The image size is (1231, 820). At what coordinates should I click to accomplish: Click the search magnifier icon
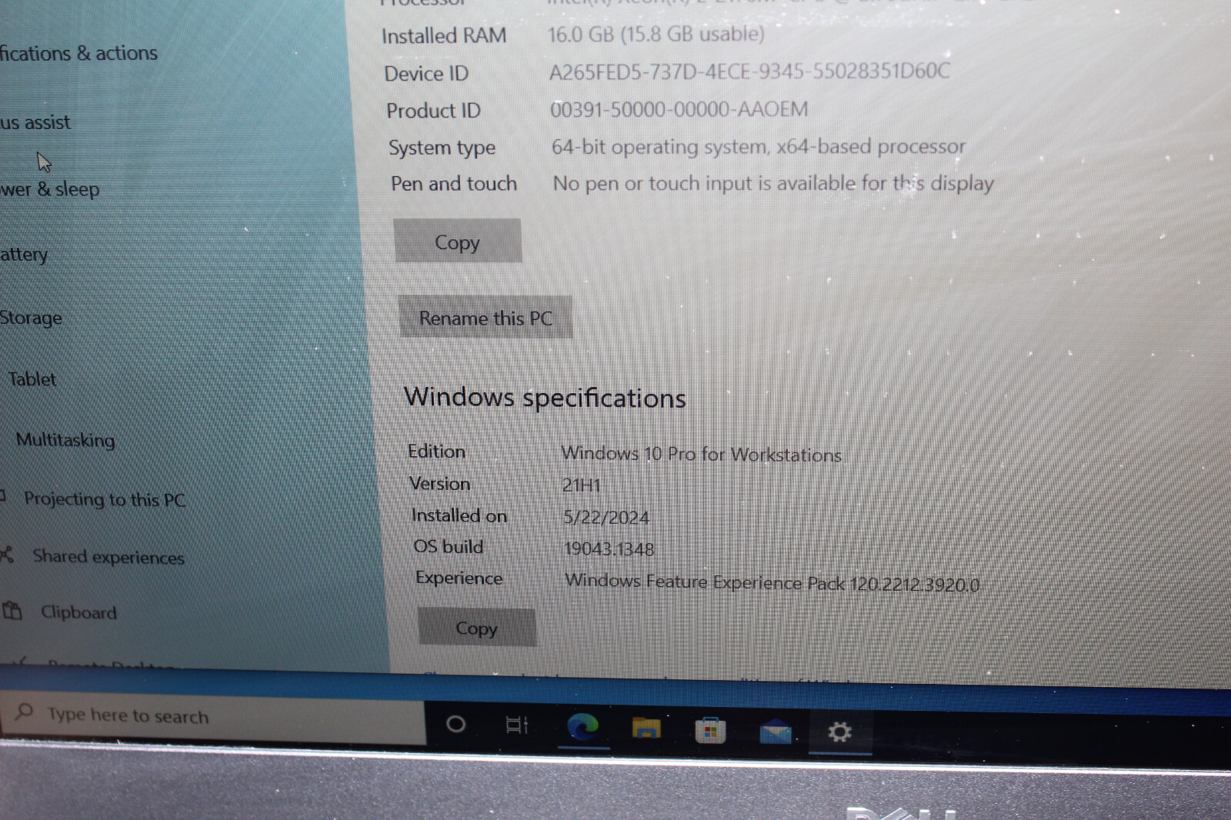(x=24, y=712)
